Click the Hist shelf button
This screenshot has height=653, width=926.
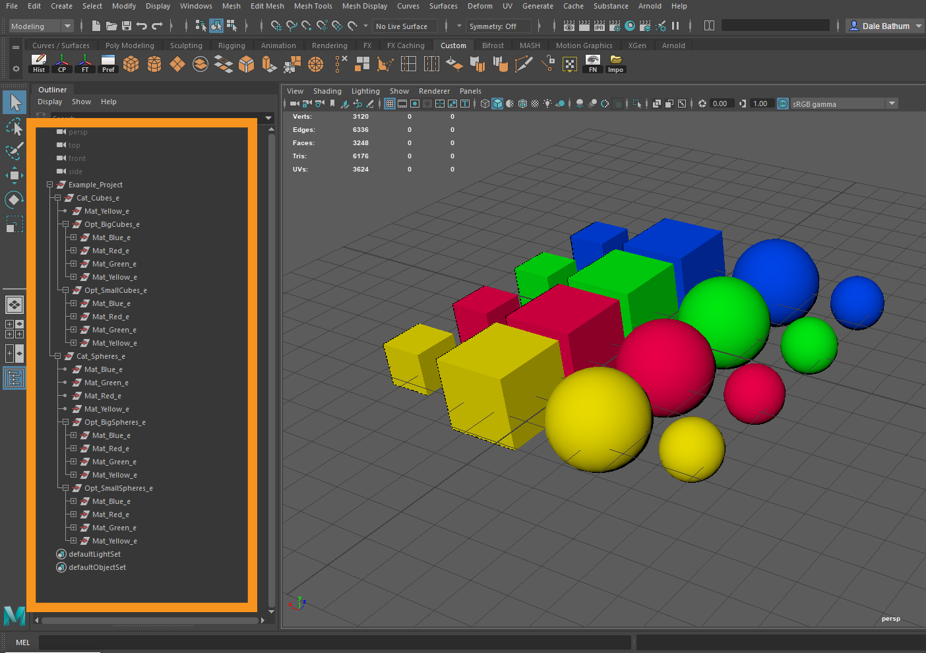pyautogui.click(x=39, y=63)
